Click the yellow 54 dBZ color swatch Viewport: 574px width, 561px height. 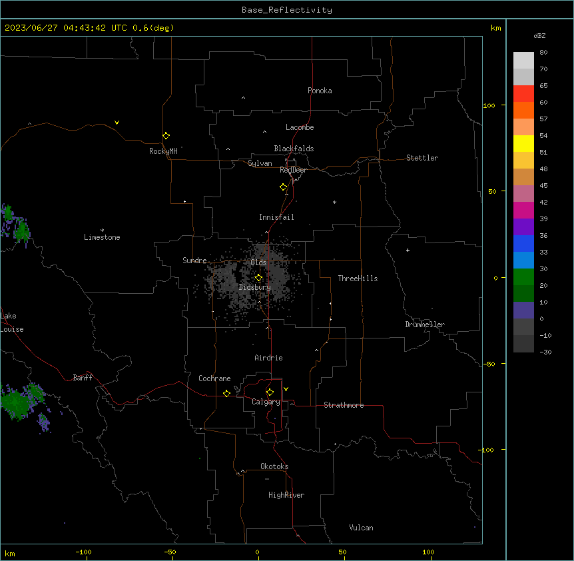pos(523,143)
